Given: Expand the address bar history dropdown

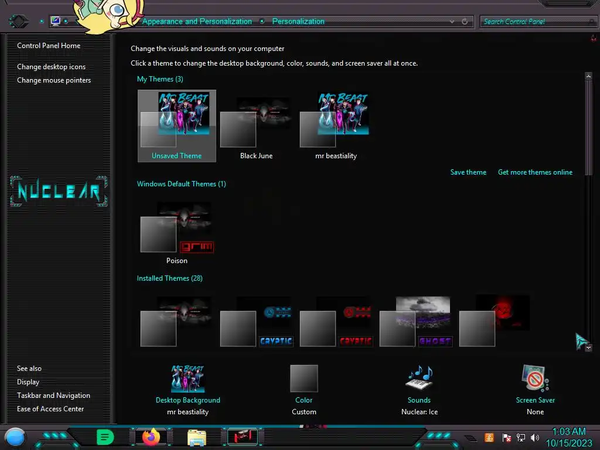Looking at the screenshot, I should click(x=452, y=22).
